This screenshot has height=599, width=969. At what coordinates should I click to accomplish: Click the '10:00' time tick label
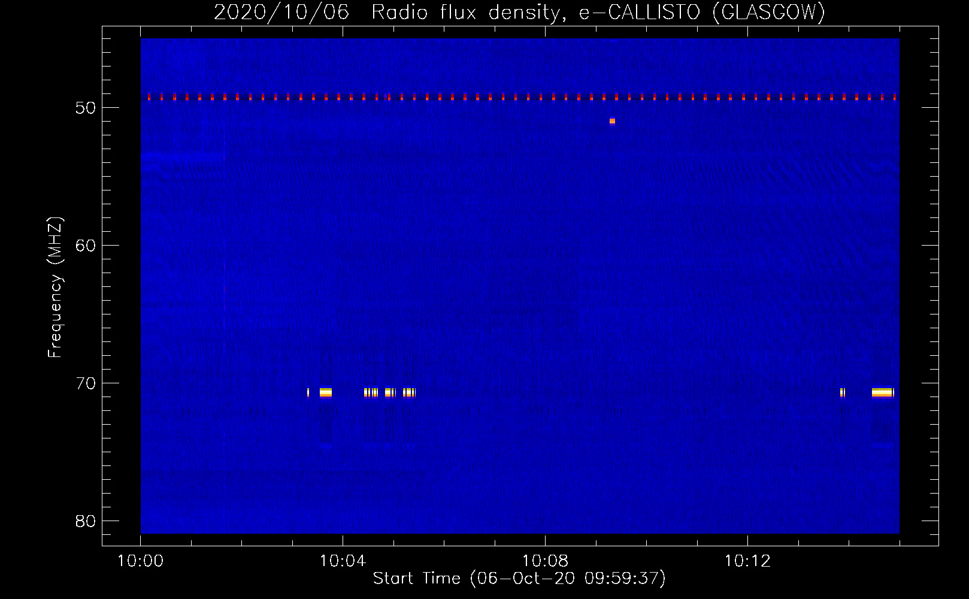(140, 561)
